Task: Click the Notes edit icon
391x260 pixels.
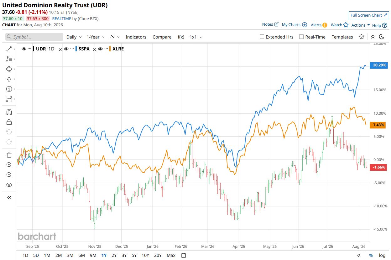Action: [x=276, y=24]
